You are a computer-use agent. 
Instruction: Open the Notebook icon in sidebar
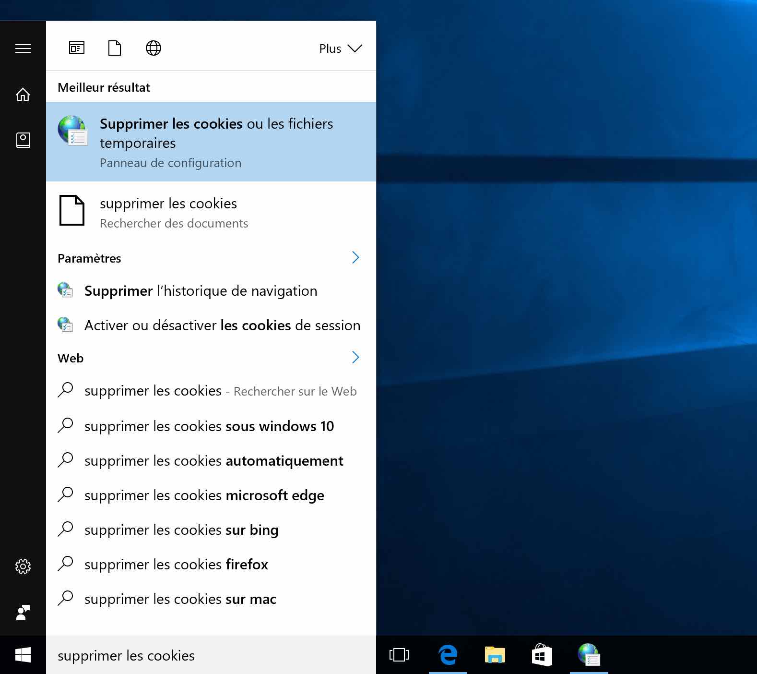23,140
